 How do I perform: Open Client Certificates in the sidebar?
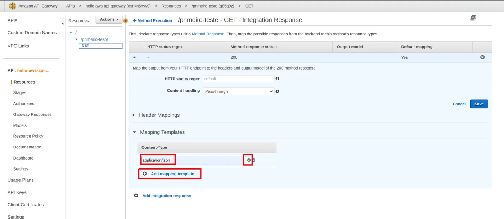[26, 205]
